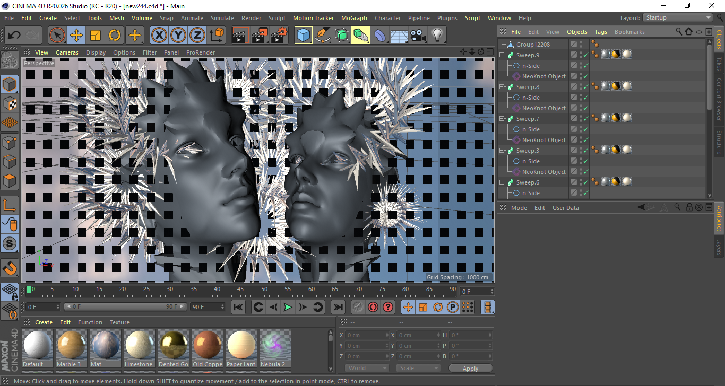Select the Group12208 object row
The width and height of the screenshot is (725, 386).
[533, 45]
